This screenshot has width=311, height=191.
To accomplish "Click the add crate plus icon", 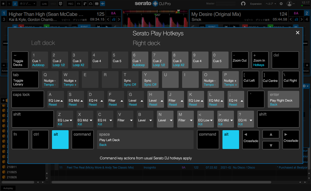I will pos(3,100).
